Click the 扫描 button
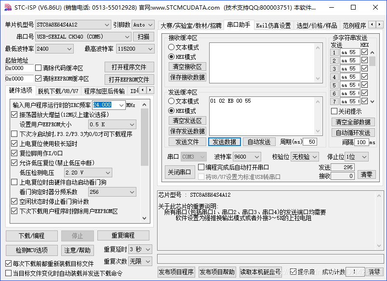This screenshot has height=281, width=387. (x=144, y=37)
